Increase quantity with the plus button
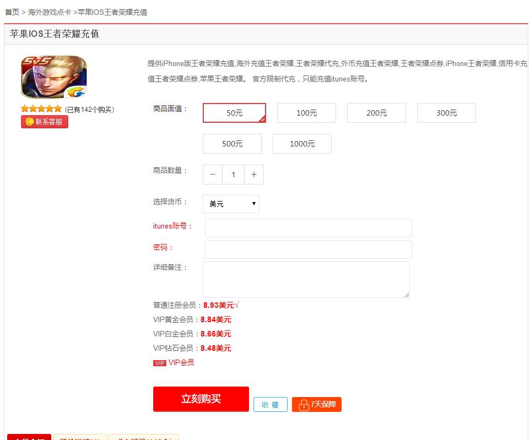 coord(254,175)
